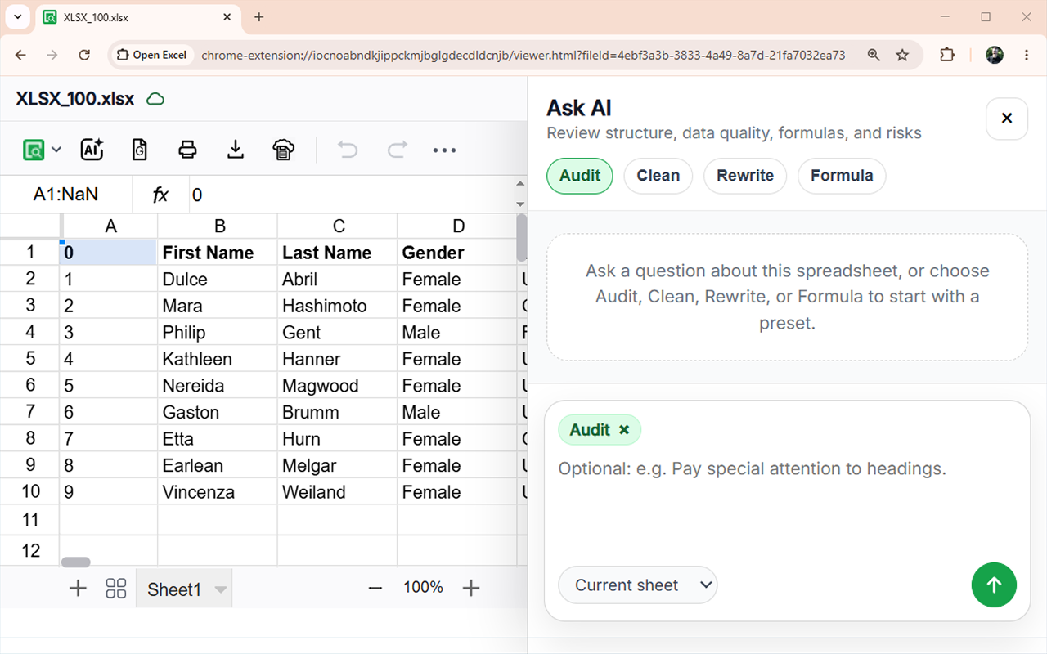1047x654 pixels.
Task: Expand the dropdown arrow beside viewer logo
Action: pyautogui.click(x=56, y=150)
